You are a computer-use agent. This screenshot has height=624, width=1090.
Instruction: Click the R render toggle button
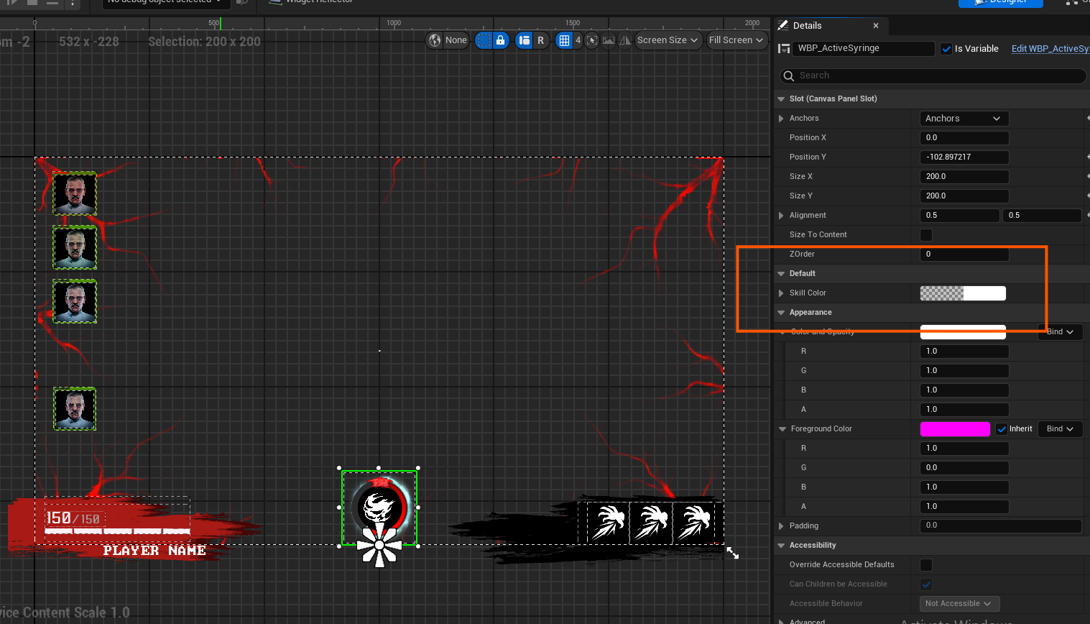(x=541, y=40)
